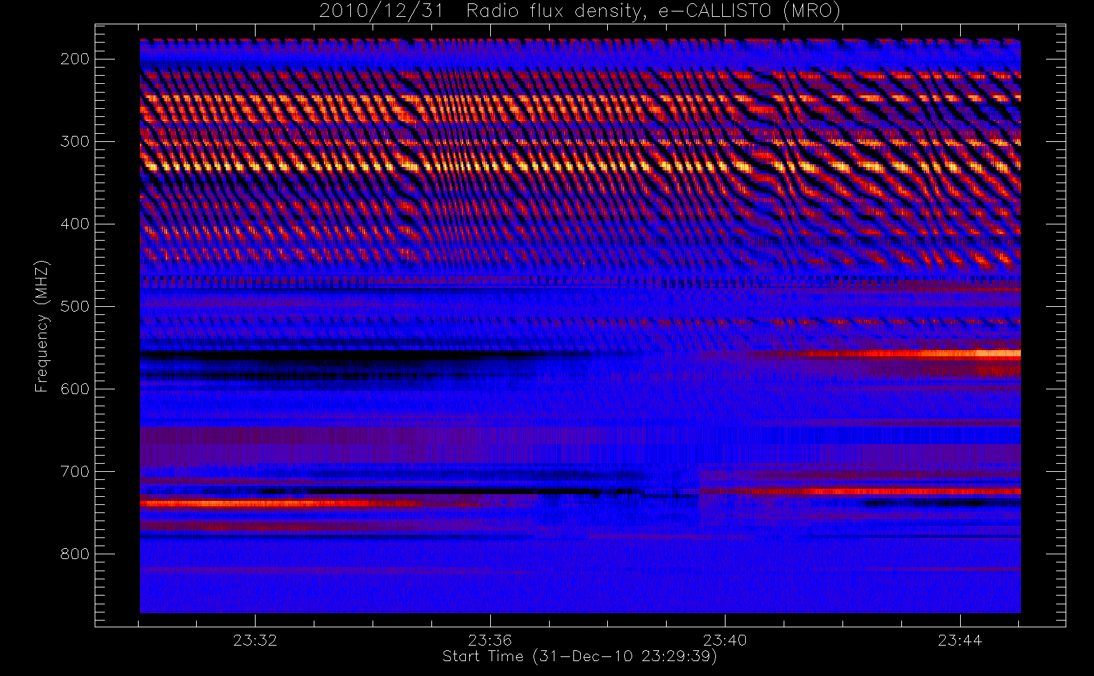The width and height of the screenshot is (1094, 676).
Task: Click the 300 frequency tick label
Action: click(x=75, y=141)
